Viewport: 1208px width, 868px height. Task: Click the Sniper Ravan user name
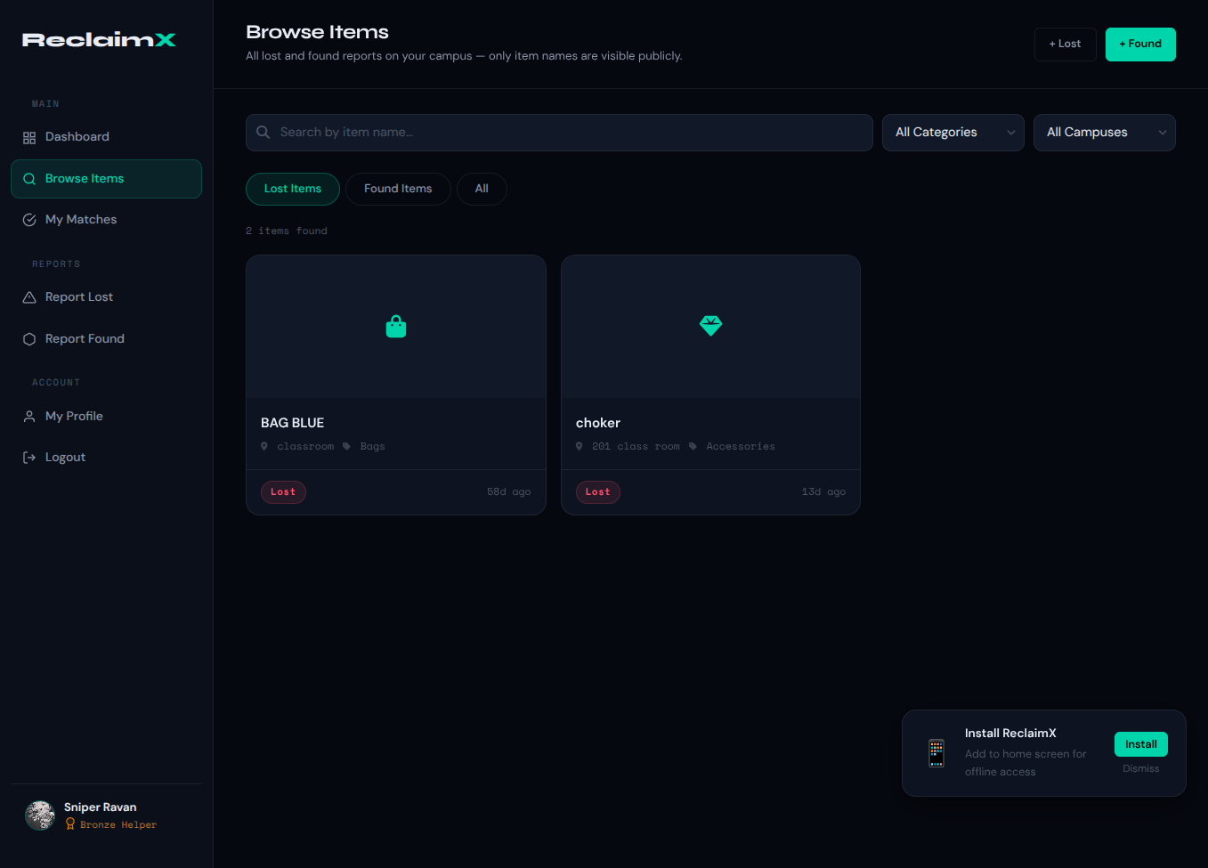tap(101, 807)
